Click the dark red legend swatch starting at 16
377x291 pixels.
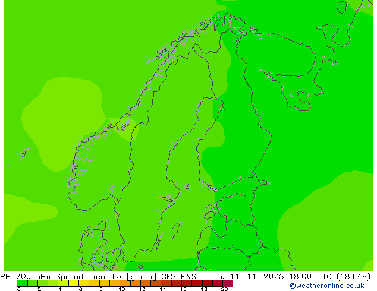[x=187, y=283]
